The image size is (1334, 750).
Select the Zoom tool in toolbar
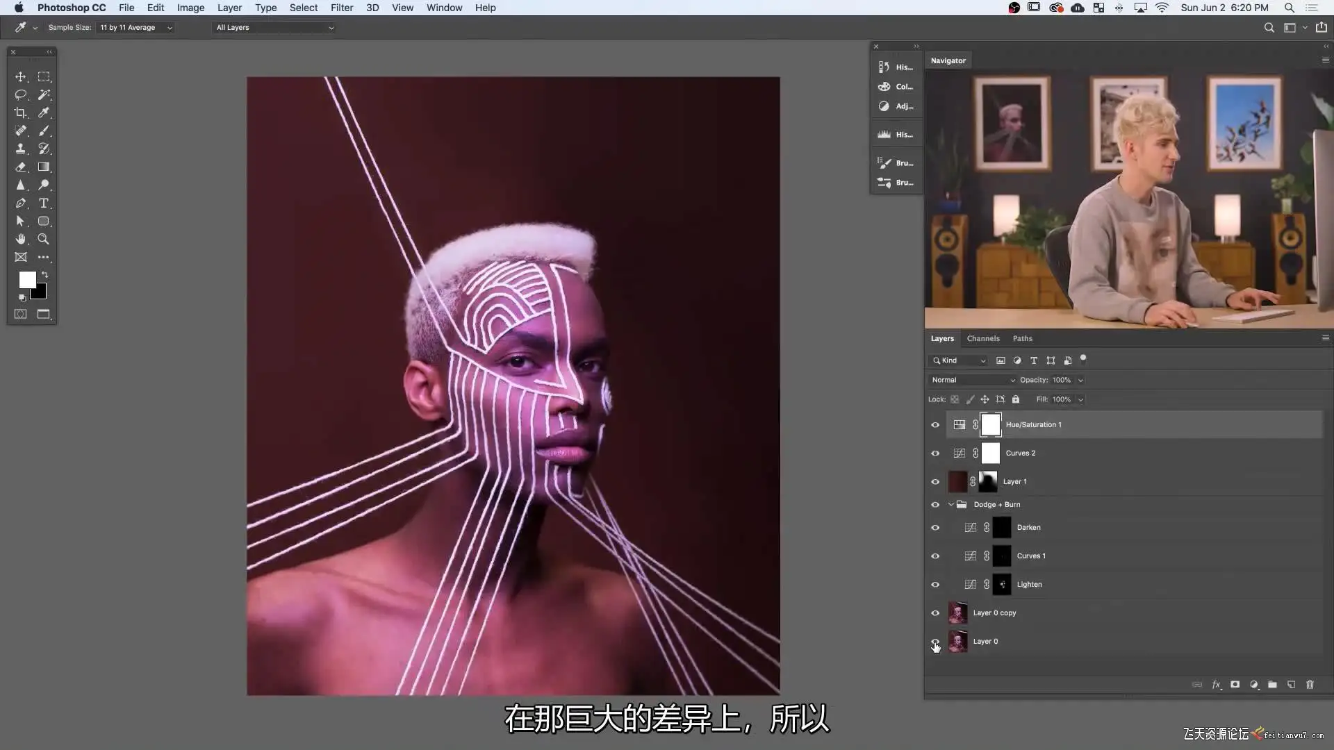tap(43, 239)
